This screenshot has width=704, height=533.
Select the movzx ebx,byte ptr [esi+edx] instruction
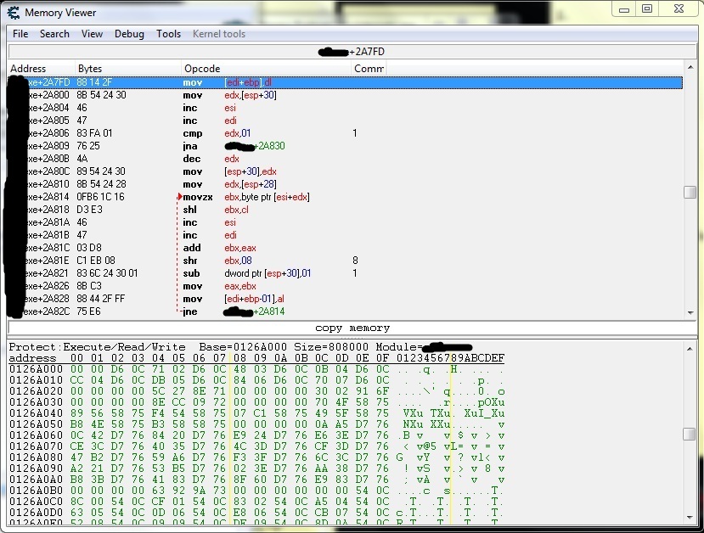[x=255, y=197]
